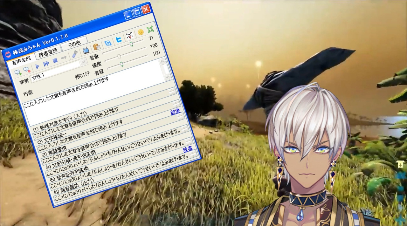Close the 棒読みちゃん window
407x226 pixels.
[146, 10]
